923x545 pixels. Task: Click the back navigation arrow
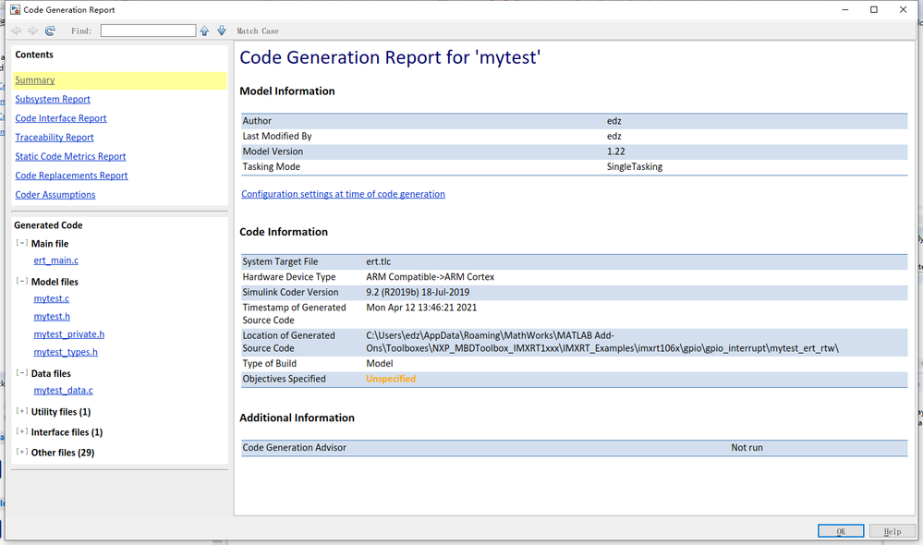tap(17, 30)
